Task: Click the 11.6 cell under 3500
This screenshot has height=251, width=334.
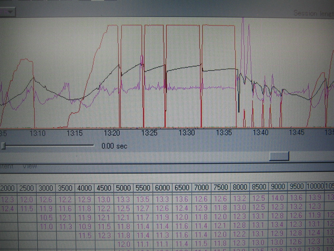Action: (65, 209)
